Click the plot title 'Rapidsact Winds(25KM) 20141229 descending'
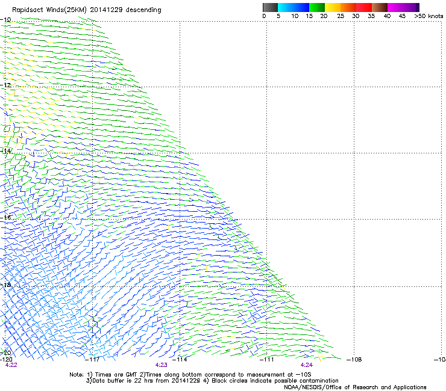Screen dimensions: 446x391 tap(87, 10)
